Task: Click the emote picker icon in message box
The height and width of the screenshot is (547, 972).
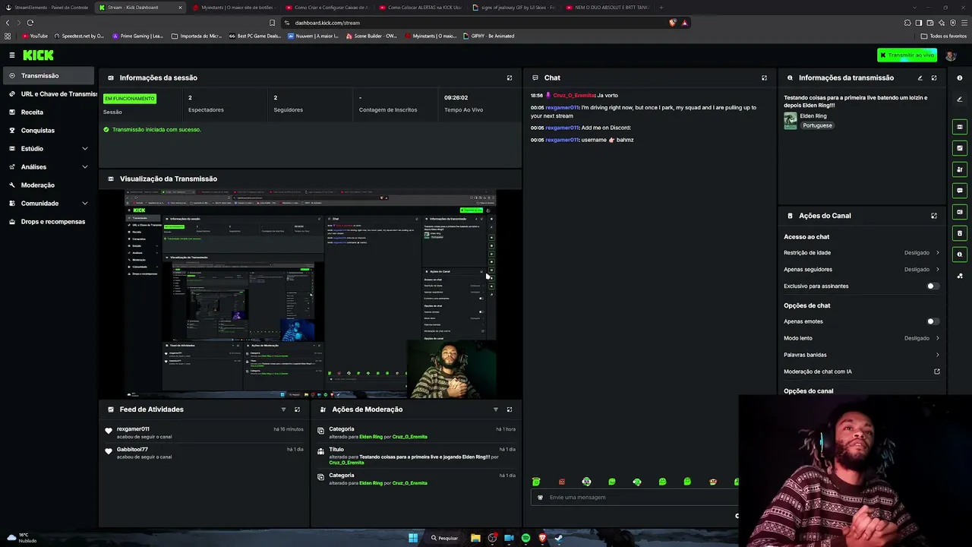Action: 541,498
